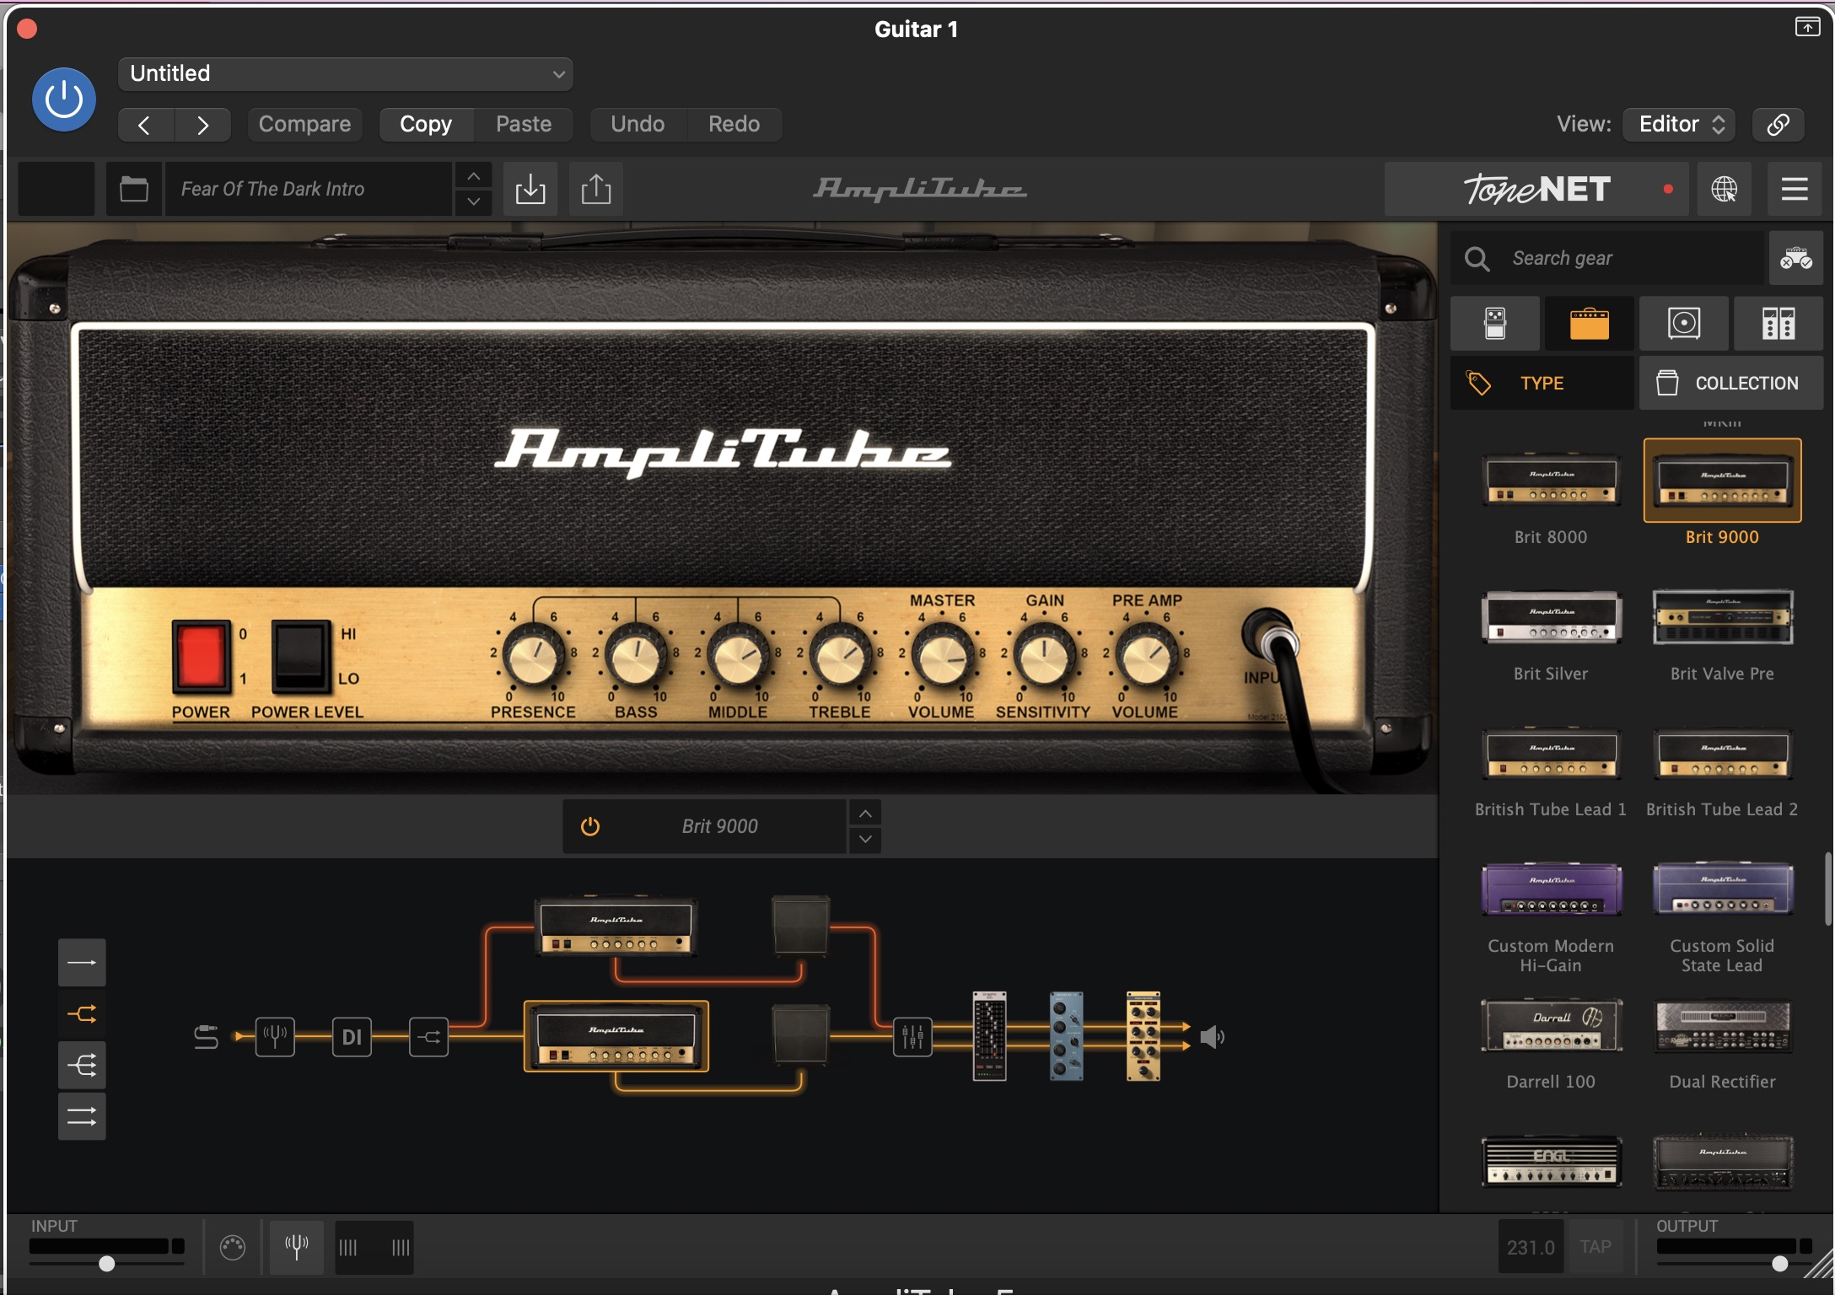The image size is (1835, 1295).
Task: Click the Copy button
Action: (426, 125)
